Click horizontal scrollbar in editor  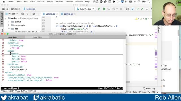point(128,82)
